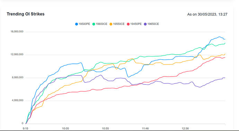This screenshot has width=239, height=131.
Task: Toggle the 19600CE legend series
Action: pos(100,24)
